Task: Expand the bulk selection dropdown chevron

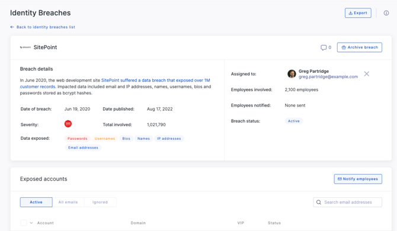Action: point(31,223)
